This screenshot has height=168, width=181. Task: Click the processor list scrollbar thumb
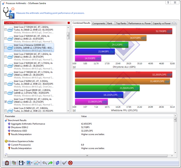tap(68, 36)
